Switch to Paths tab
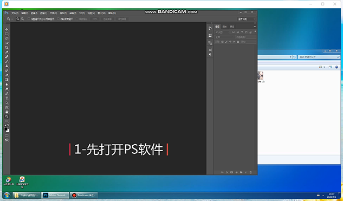 (232, 27)
